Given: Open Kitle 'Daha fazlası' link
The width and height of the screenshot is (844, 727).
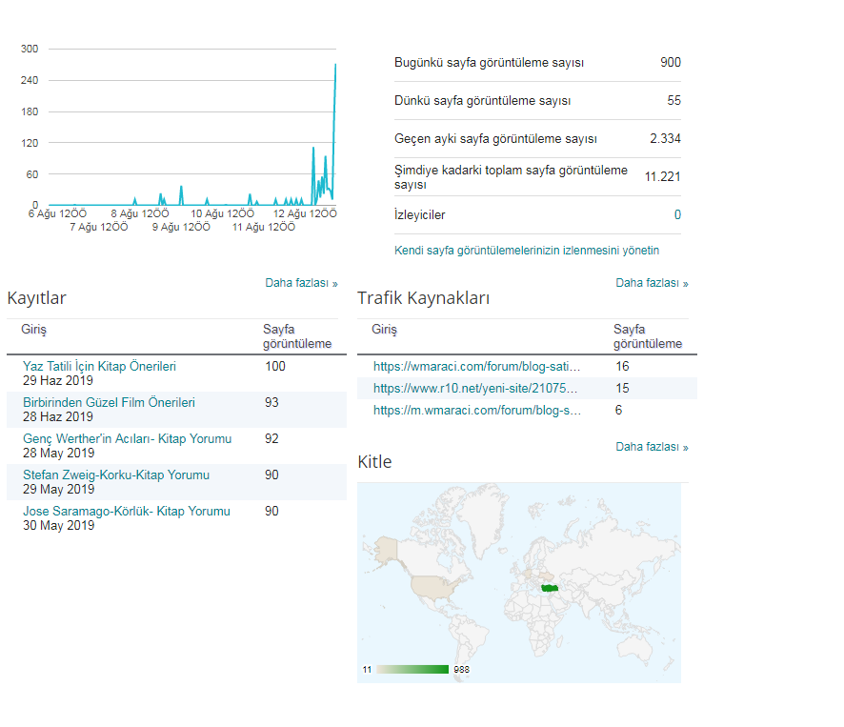Looking at the screenshot, I should pyautogui.click(x=652, y=447).
